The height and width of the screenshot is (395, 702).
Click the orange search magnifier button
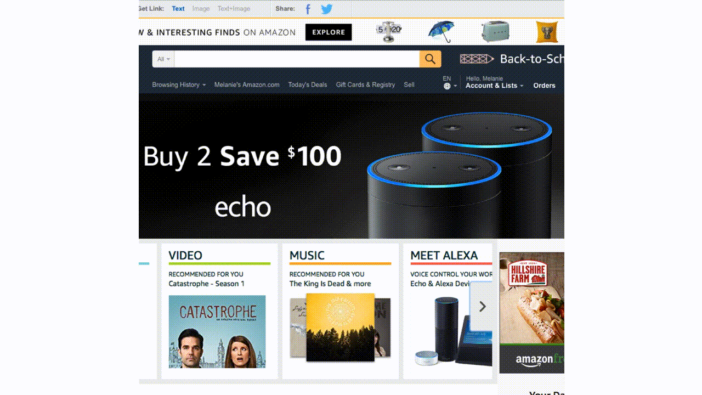click(431, 59)
